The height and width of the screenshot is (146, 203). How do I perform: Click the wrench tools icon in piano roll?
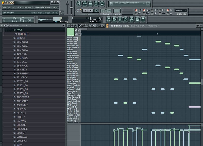[x=72, y=26]
